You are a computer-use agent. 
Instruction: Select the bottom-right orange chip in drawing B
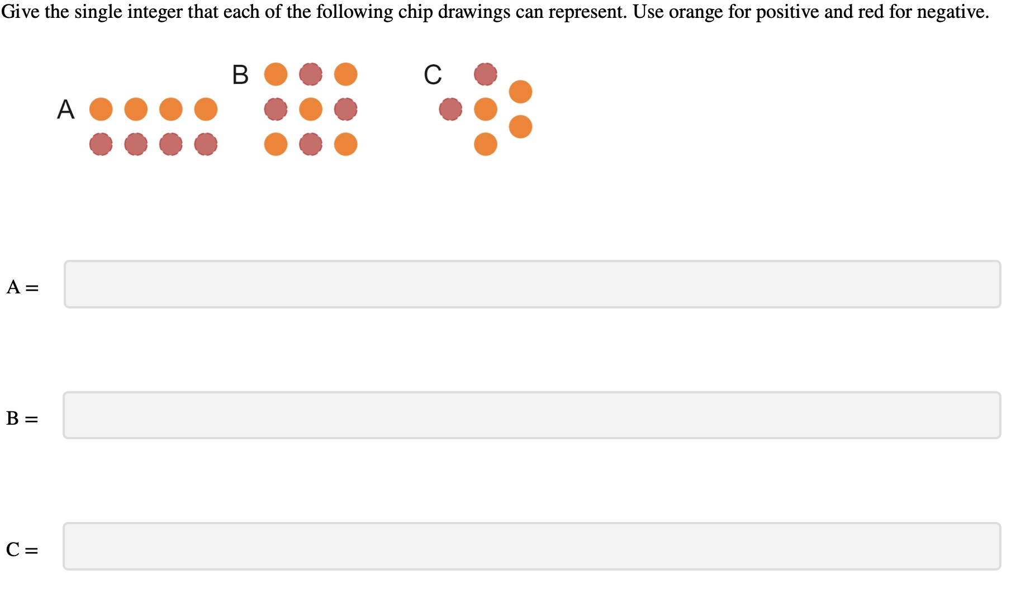click(x=346, y=145)
